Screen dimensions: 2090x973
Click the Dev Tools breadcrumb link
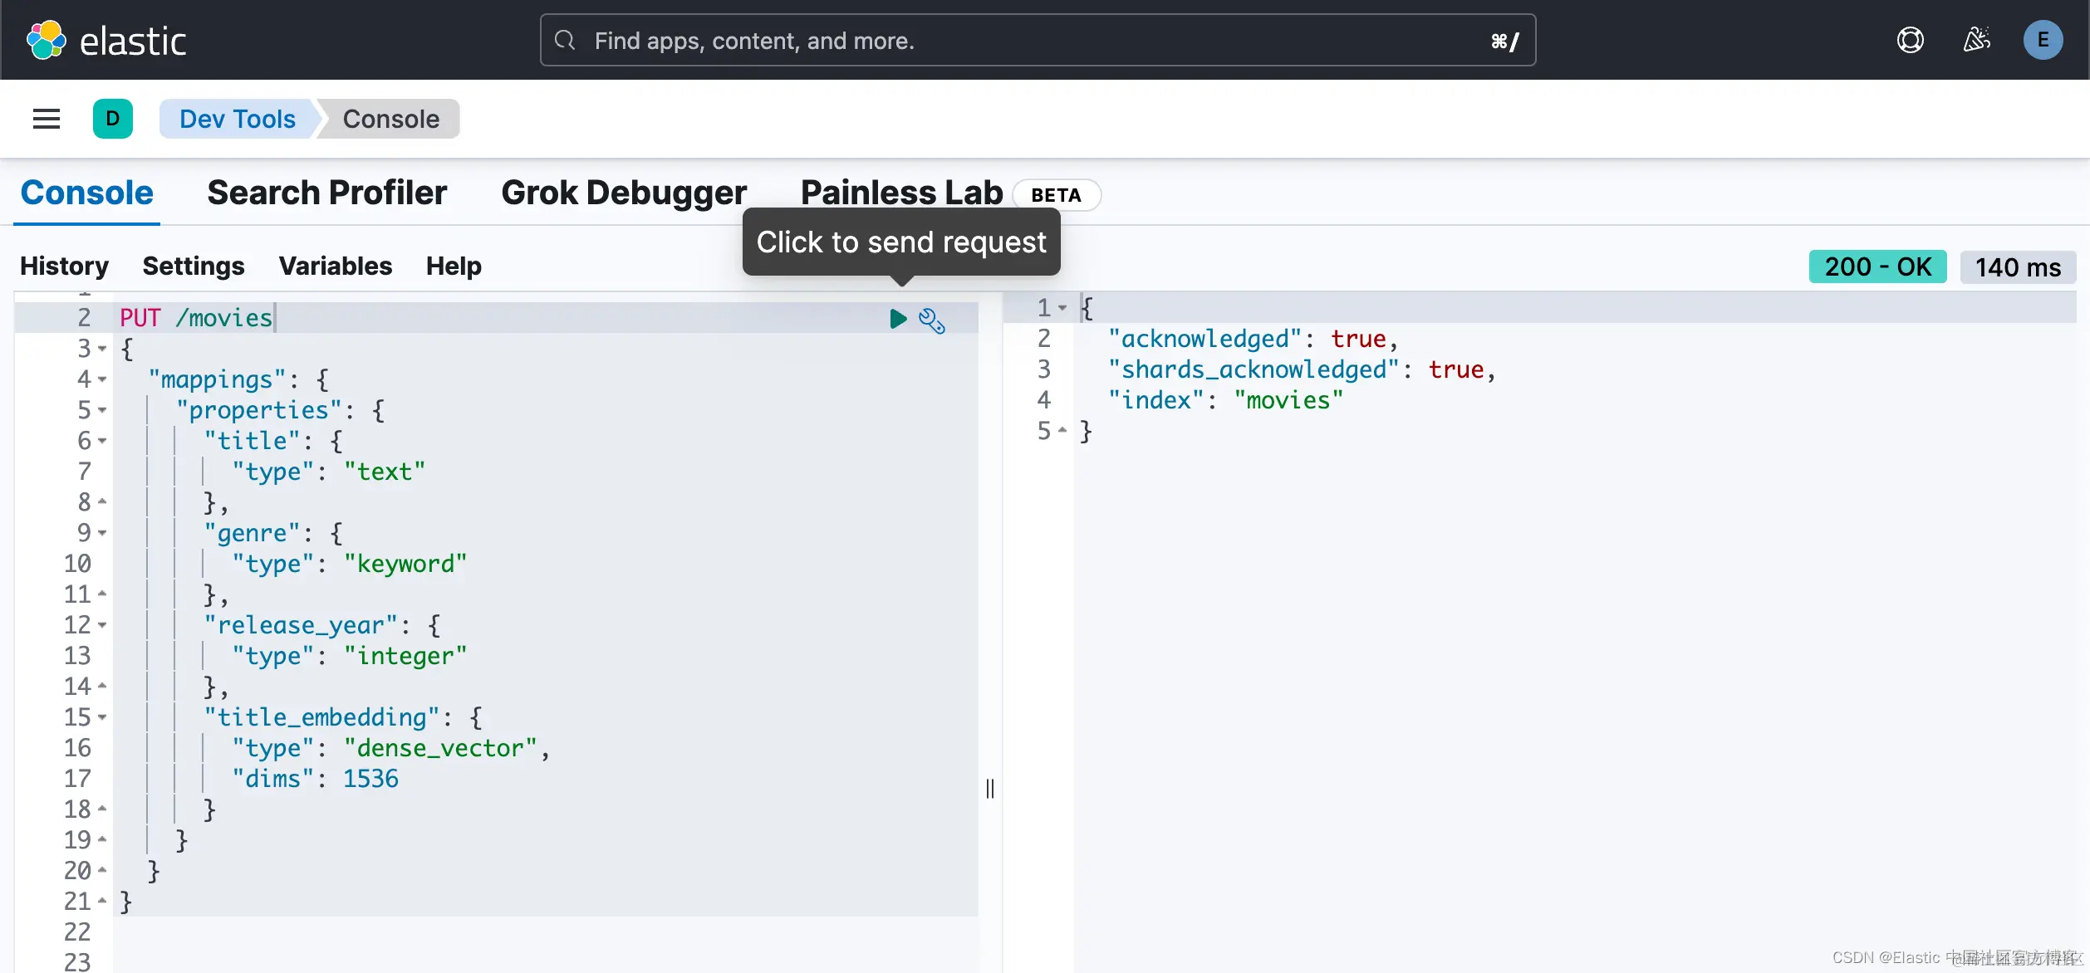238,119
